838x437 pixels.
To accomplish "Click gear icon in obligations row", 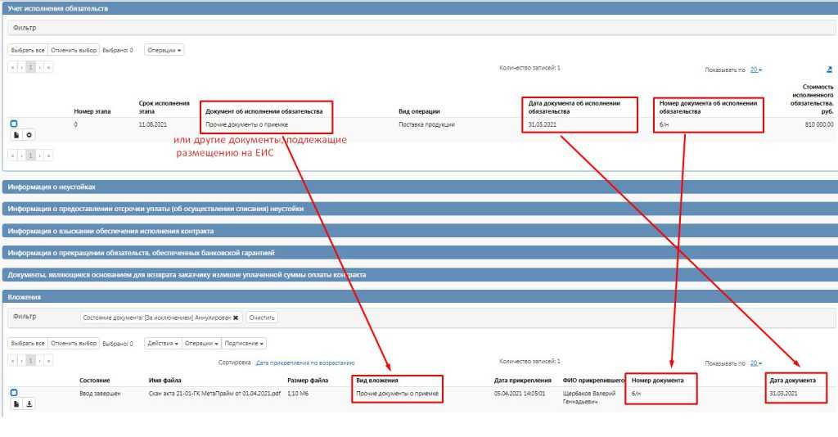I will point(29,135).
